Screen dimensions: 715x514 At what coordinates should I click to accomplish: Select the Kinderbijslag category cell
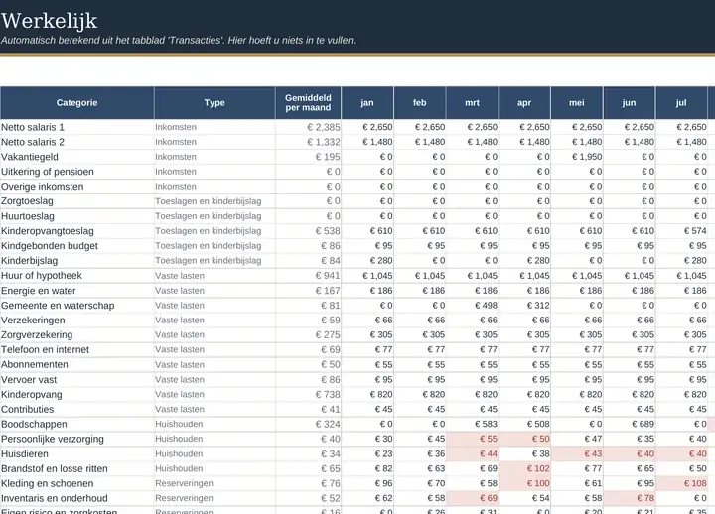point(77,261)
